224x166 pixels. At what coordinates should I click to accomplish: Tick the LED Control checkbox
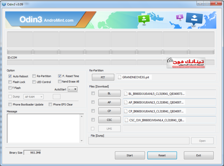(34, 82)
